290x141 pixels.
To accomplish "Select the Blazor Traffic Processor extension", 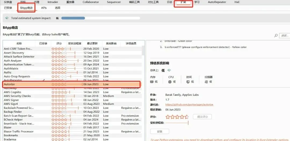I will click(x=72, y=131).
